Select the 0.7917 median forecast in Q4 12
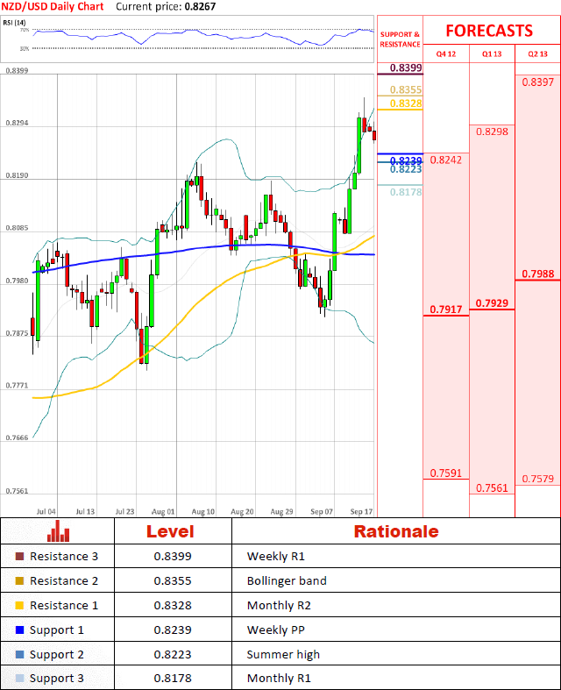The image size is (561, 690). click(x=445, y=309)
